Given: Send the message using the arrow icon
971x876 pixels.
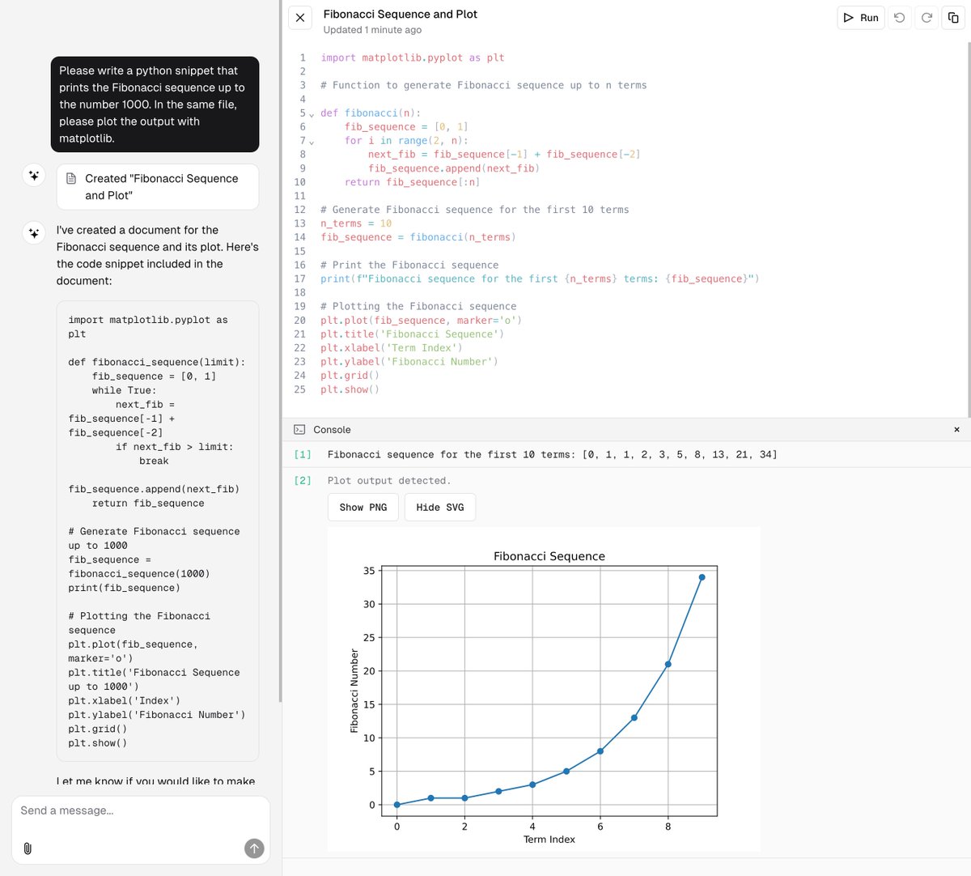Looking at the screenshot, I should [x=254, y=848].
